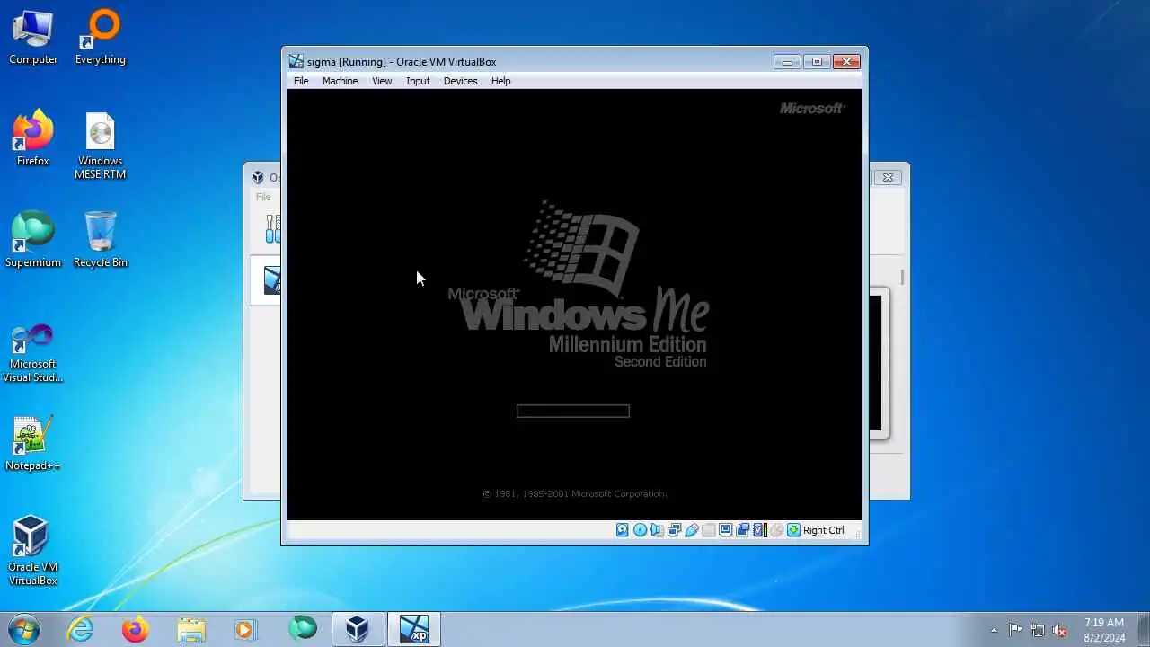Close the sigma VM window
Image resolution: width=1150 pixels, height=647 pixels.
(846, 62)
